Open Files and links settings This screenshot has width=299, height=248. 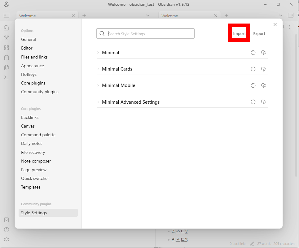[34, 57]
